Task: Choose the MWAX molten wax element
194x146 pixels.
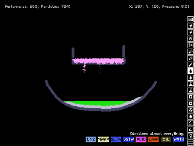Action: click(103, 140)
